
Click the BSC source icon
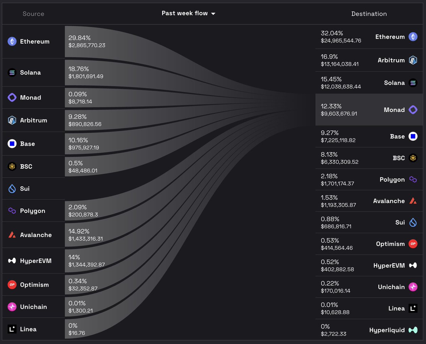(12, 167)
